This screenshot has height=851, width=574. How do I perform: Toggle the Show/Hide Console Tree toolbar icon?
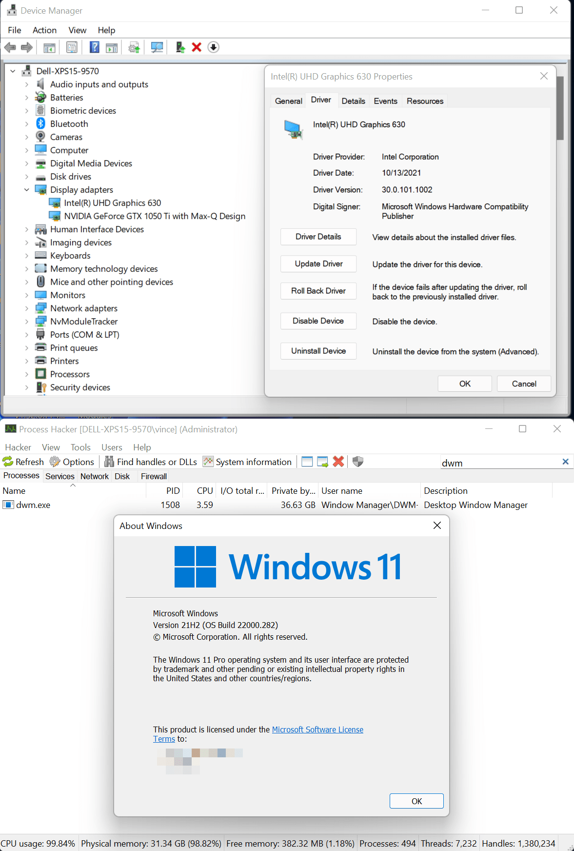point(49,47)
